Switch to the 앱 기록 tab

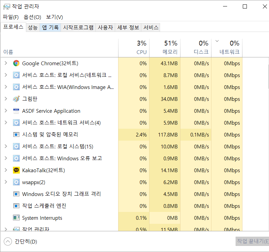50,28
